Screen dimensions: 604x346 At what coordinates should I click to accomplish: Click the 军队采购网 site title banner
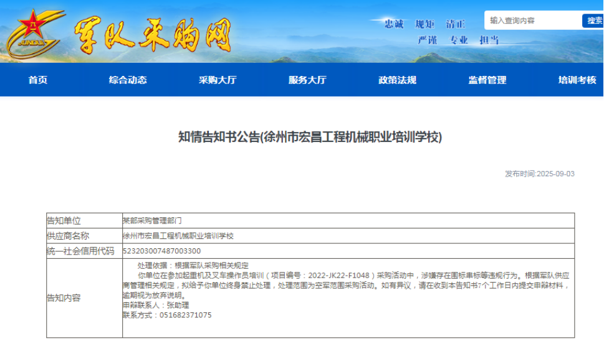click(153, 35)
